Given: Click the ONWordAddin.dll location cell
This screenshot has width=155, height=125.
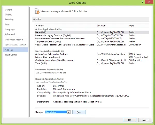Looking at the screenshot, I should tap(111, 60).
